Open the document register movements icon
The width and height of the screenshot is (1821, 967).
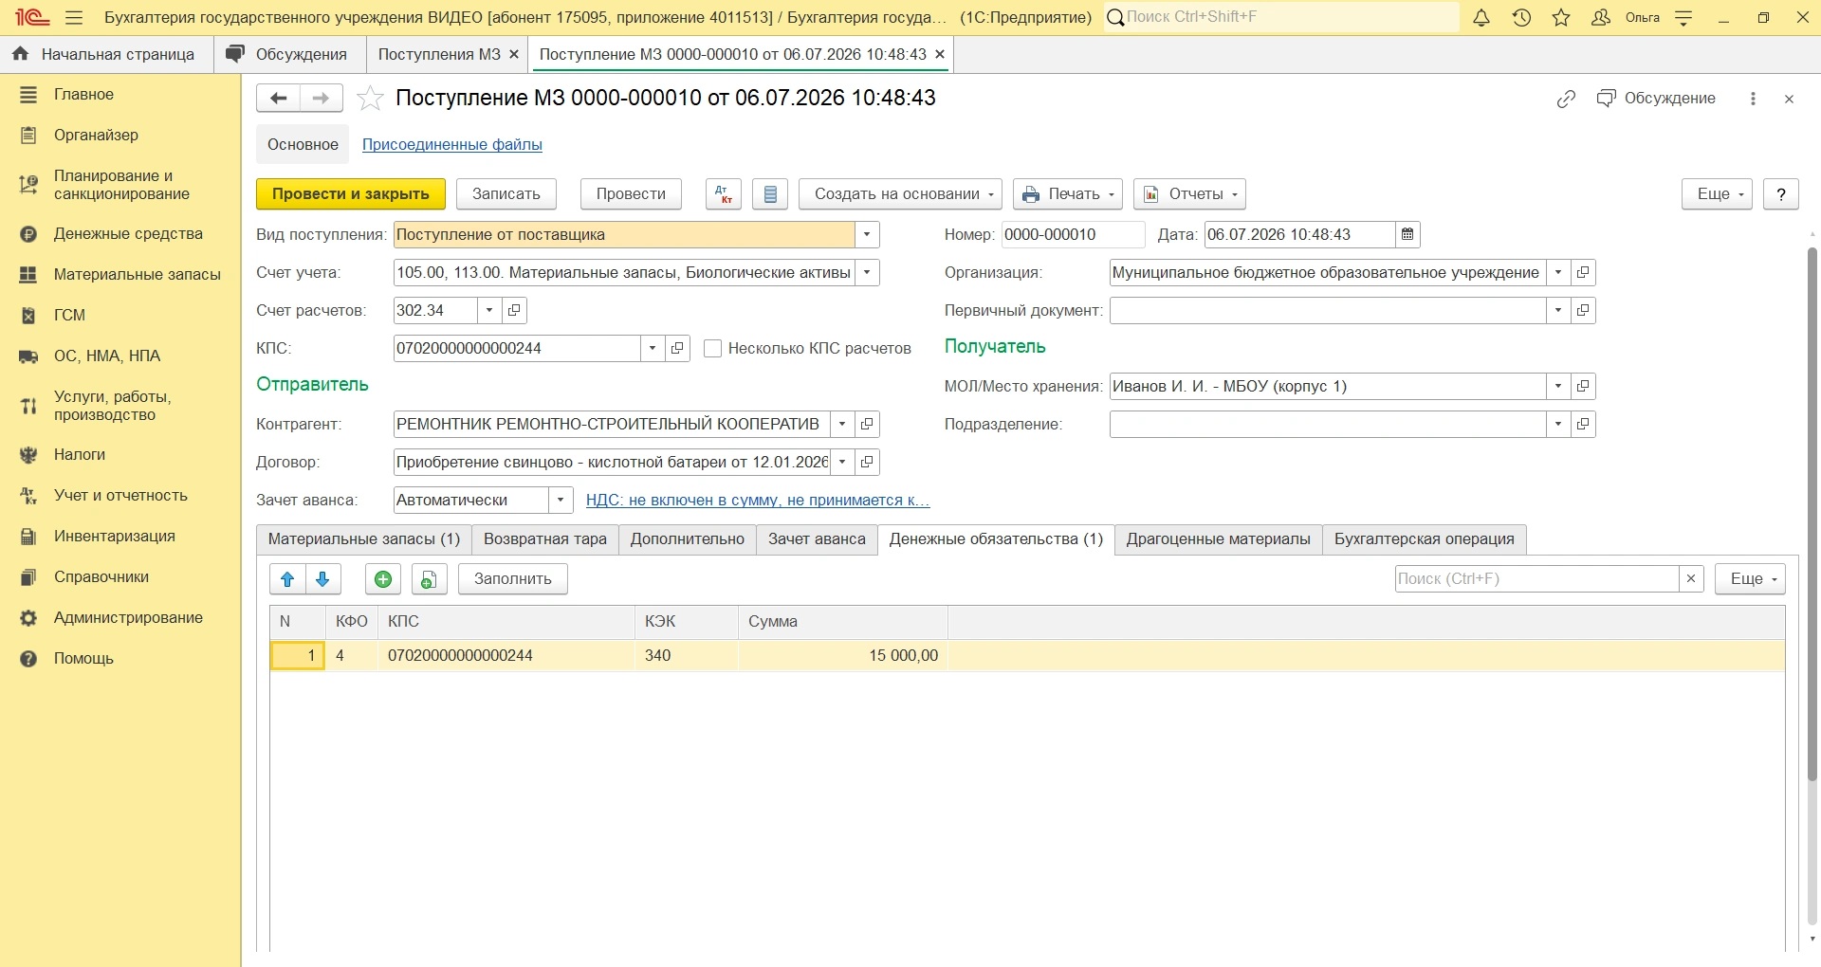coord(770,194)
